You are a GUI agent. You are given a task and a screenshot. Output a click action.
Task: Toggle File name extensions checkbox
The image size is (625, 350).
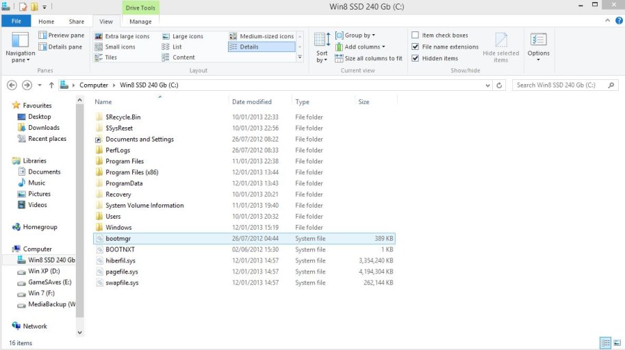[415, 46]
